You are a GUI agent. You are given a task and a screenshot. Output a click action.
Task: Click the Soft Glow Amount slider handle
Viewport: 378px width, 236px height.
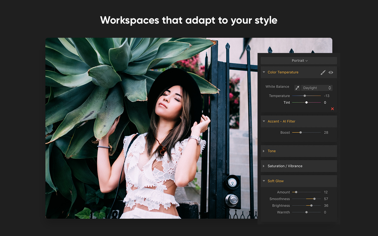(296, 192)
